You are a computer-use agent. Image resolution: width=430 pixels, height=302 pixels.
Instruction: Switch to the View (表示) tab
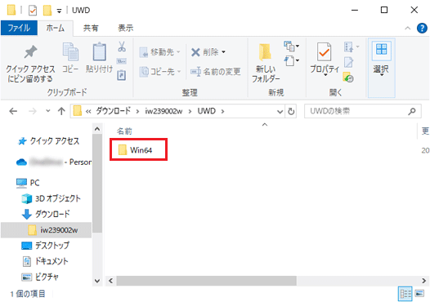click(x=125, y=28)
